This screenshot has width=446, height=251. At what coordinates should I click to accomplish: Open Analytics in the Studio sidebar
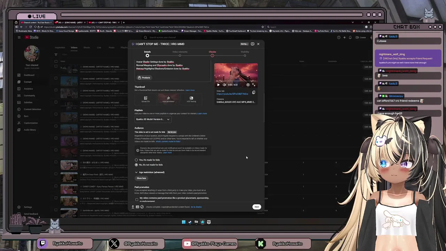coord(29,89)
